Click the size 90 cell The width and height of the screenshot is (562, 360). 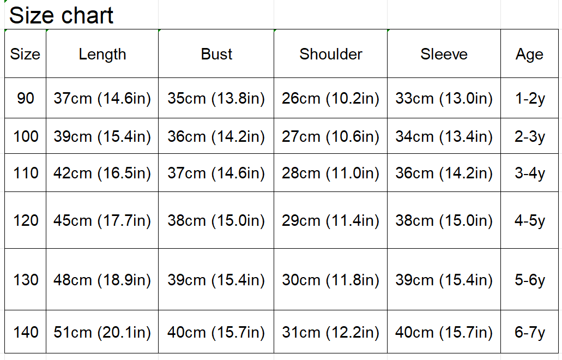pyautogui.click(x=25, y=98)
